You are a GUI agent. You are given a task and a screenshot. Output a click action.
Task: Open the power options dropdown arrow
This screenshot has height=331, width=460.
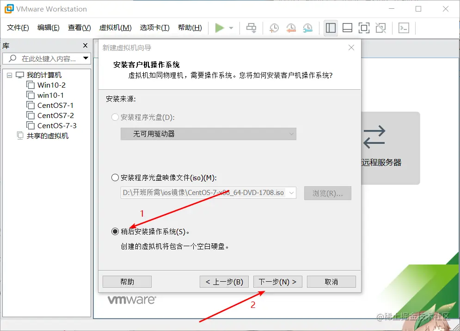pos(231,28)
